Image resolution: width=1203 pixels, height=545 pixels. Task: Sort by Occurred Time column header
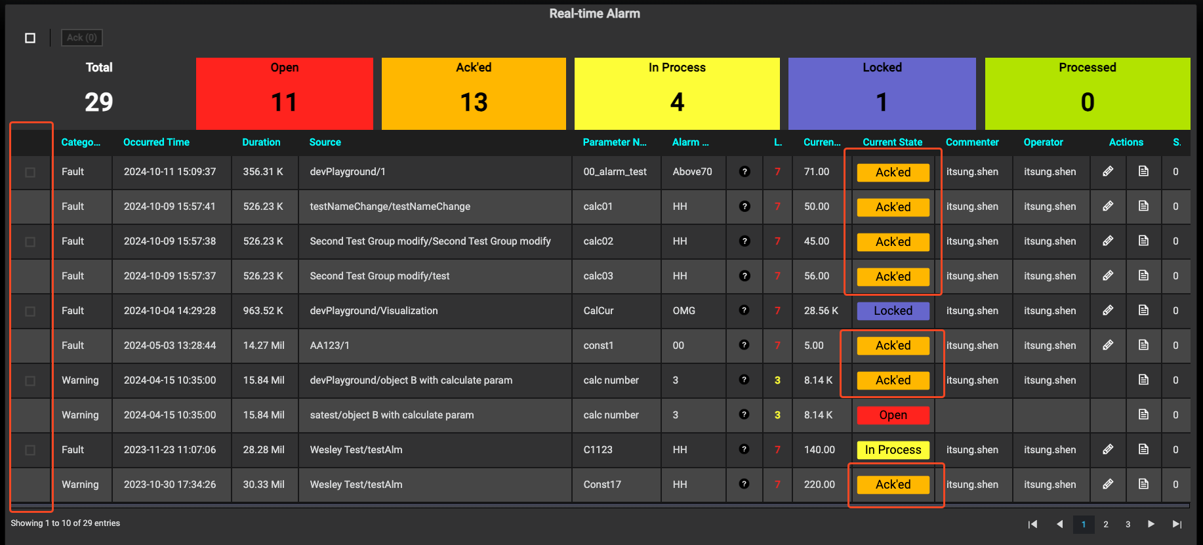(x=156, y=142)
